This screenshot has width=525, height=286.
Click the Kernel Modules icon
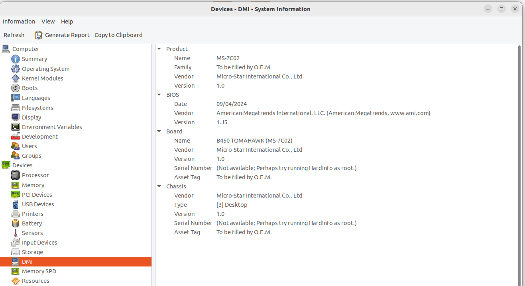tap(16, 78)
